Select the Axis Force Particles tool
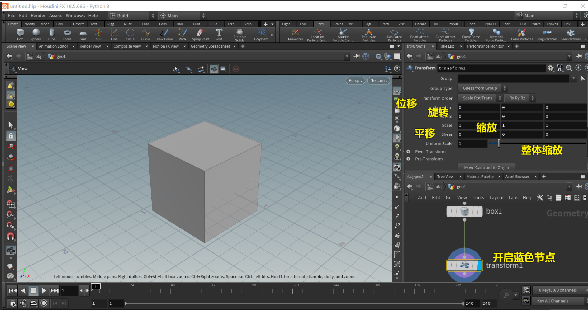Screen dimensions: 588x310 point(394,35)
